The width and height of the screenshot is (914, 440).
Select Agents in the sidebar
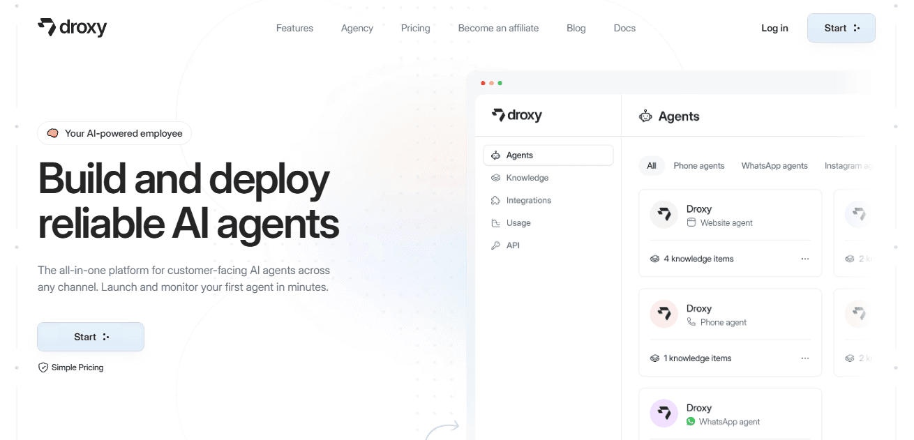coord(548,155)
